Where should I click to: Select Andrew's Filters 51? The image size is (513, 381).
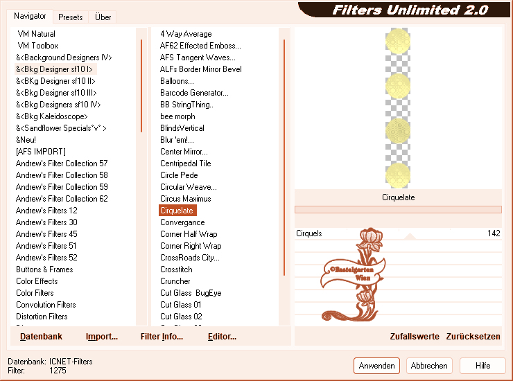click(46, 246)
